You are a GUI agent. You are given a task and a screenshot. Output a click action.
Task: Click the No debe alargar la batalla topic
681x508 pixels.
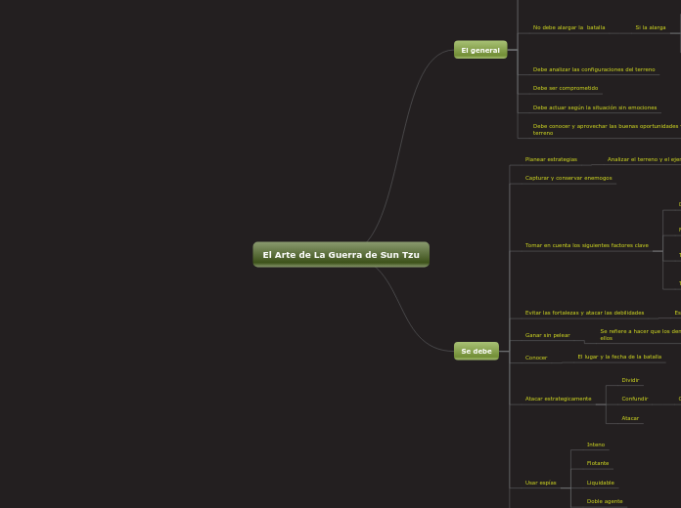tap(568, 27)
